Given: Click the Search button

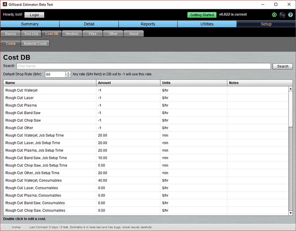Looking at the screenshot, I should pyautogui.click(x=282, y=66).
